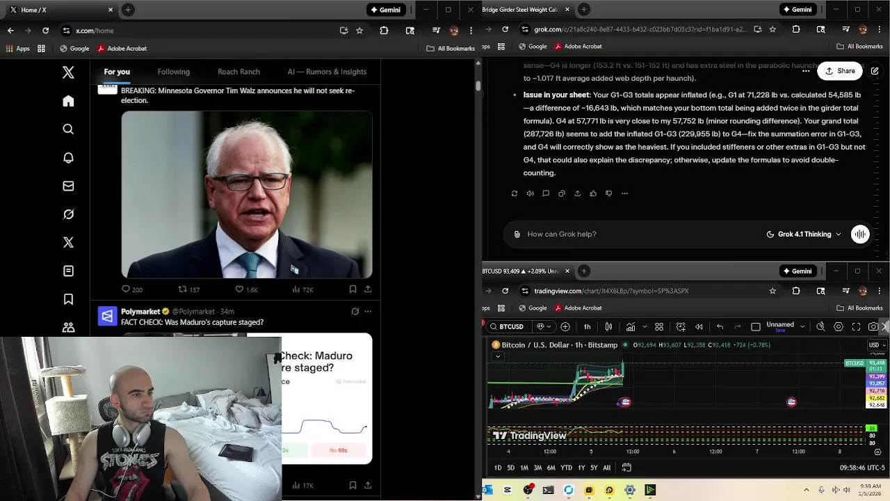Open Explore search in X sidebar
The image size is (890, 501).
(68, 129)
